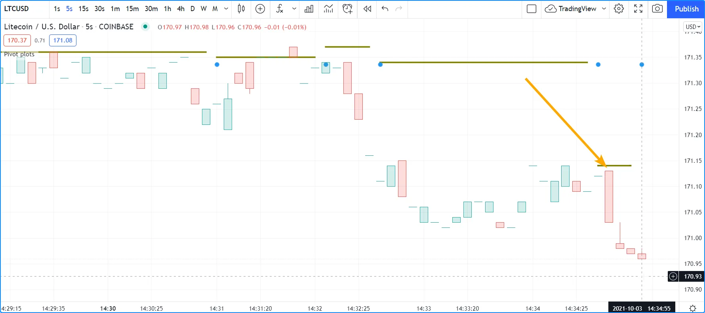This screenshot has width=705, height=313.
Task: Click the 170.37 sell price button
Action: [17, 40]
